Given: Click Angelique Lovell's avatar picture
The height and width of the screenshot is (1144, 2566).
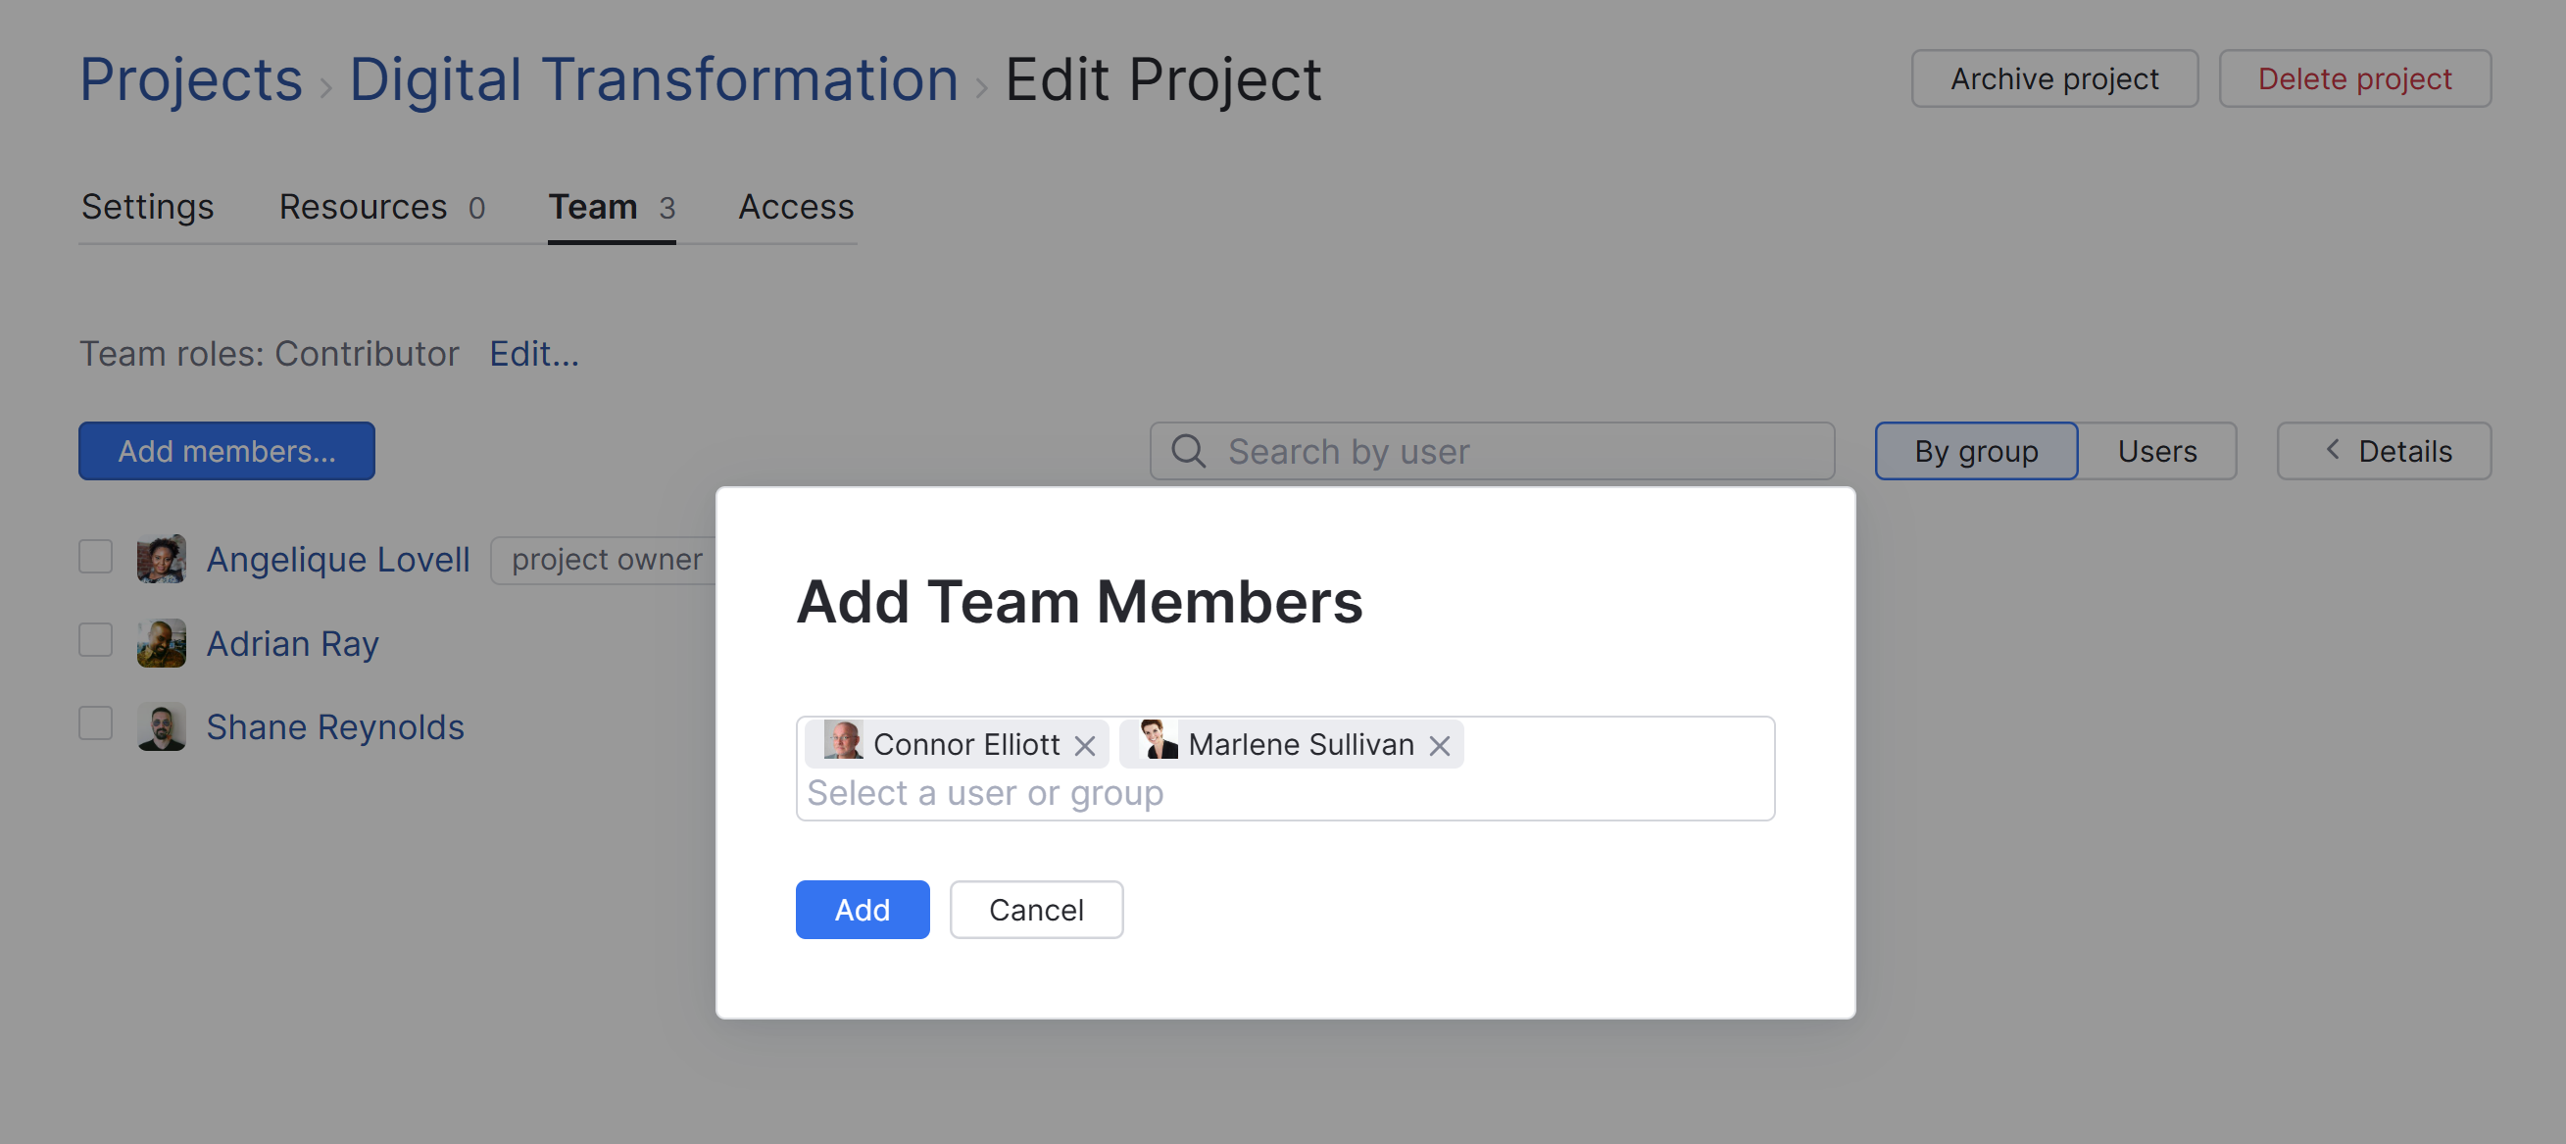Looking at the screenshot, I should [162, 559].
